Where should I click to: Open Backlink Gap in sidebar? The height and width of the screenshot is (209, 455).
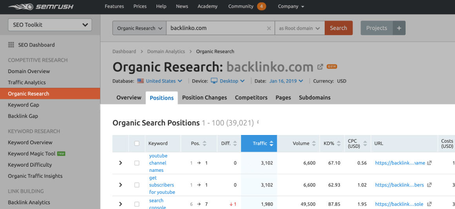[x=23, y=116]
